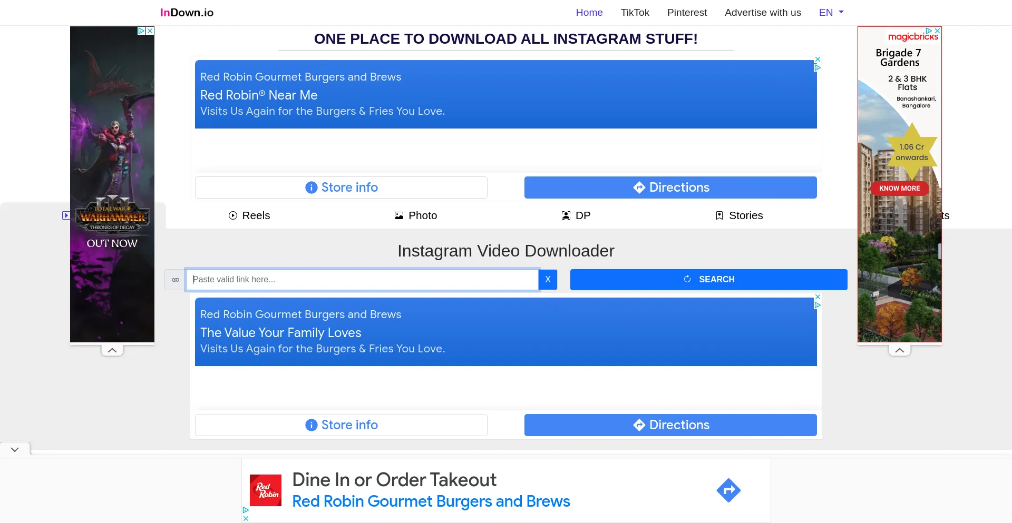Click Store info in lower Red Robin ad
The image size is (1012, 523).
341,425
